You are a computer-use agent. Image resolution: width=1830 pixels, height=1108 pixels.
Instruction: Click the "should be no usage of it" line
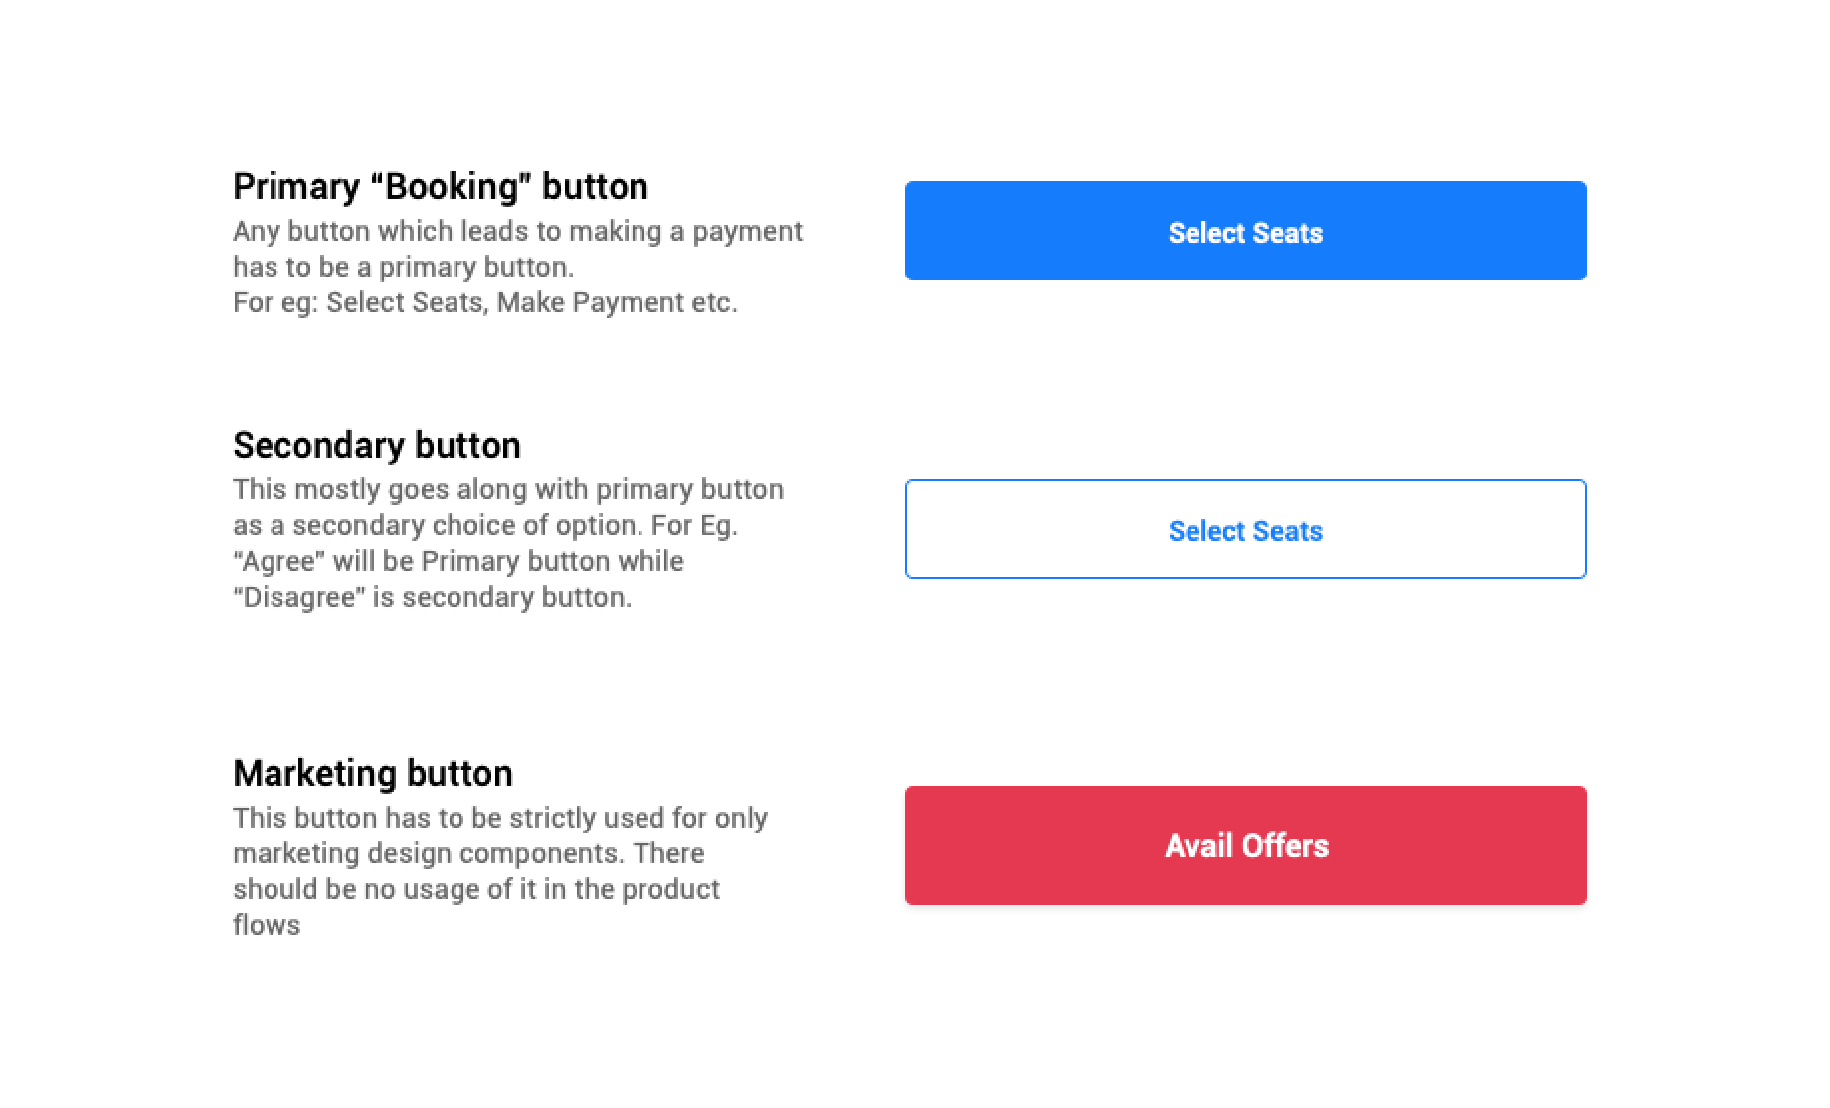[x=476, y=890]
